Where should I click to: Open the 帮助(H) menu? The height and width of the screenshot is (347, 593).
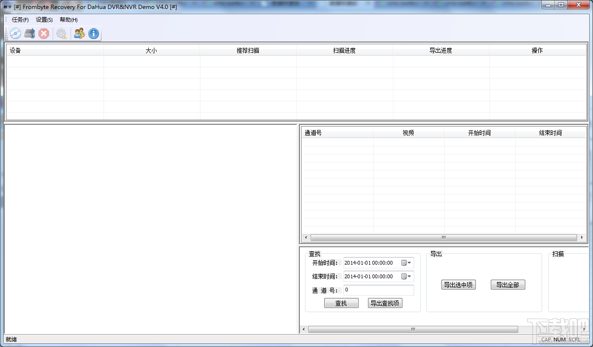69,20
